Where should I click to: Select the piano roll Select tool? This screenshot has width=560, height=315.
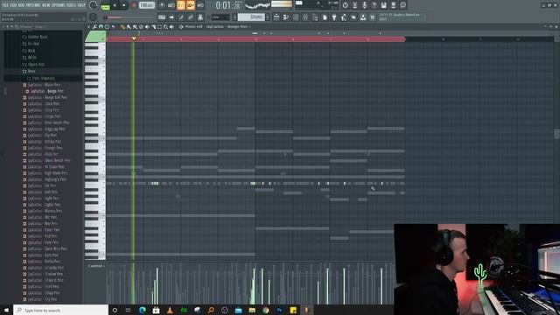pyautogui.click(x=159, y=27)
